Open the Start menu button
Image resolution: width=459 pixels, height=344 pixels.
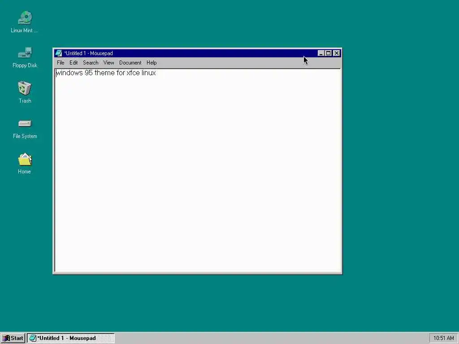point(13,338)
